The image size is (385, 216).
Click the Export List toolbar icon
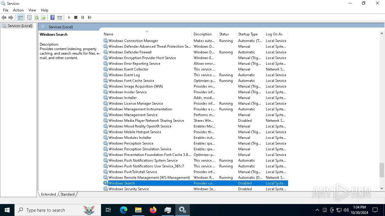pos(43,17)
